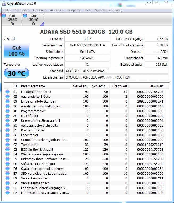
Task: Click the Parametername column header
Action: click(x=45, y=86)
